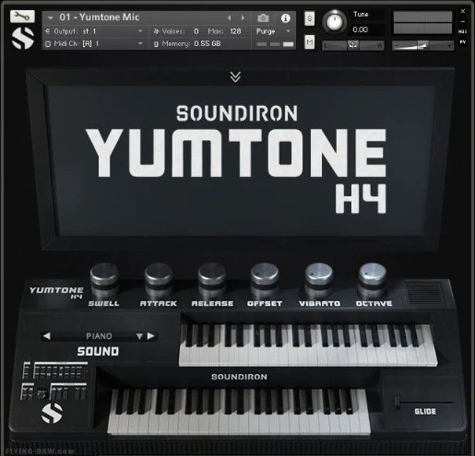Open the Midi Ch [A] 1 dropdown
This screenshot has height=456, width=475.
click(94, 44)
